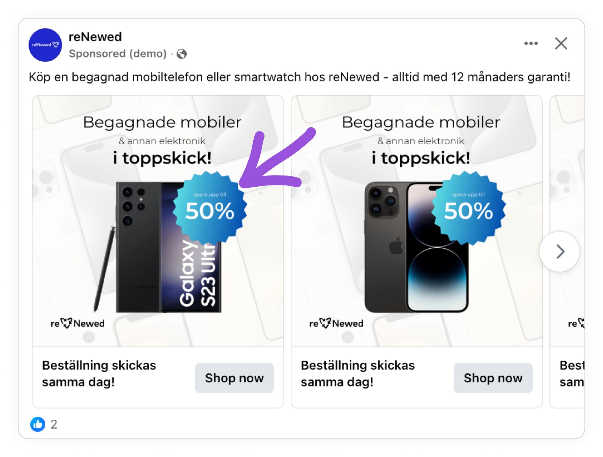Click the globe public-visibility icon

(182, 54)
